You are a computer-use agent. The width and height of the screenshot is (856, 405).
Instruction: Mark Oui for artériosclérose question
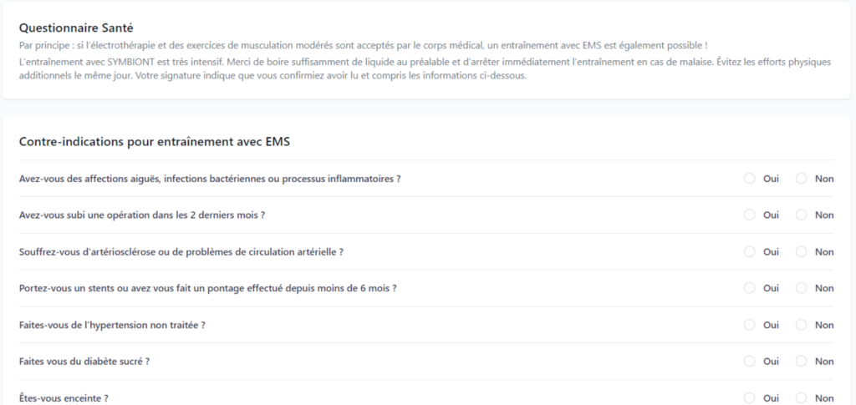click(x=749, y=252)
